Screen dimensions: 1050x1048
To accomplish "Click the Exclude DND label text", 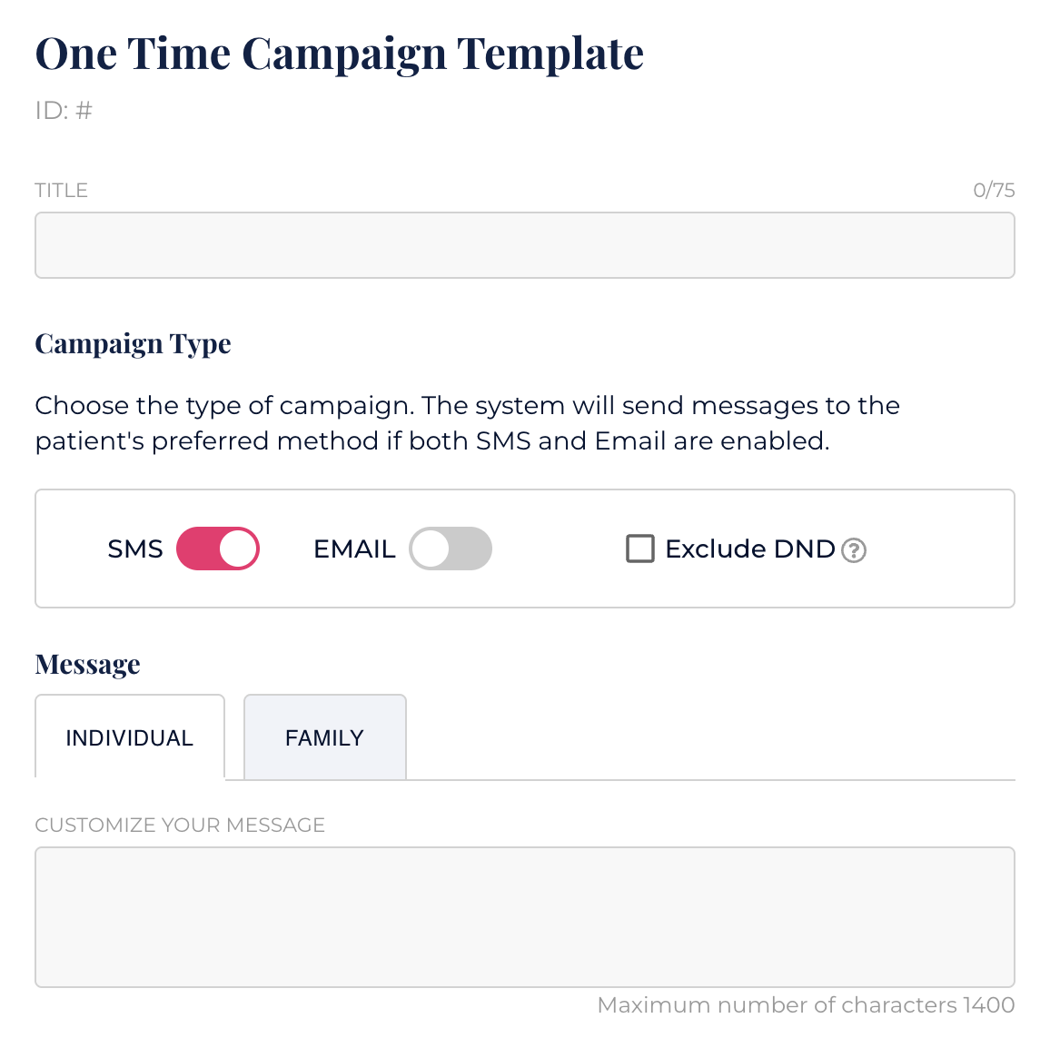I will 750,549.
